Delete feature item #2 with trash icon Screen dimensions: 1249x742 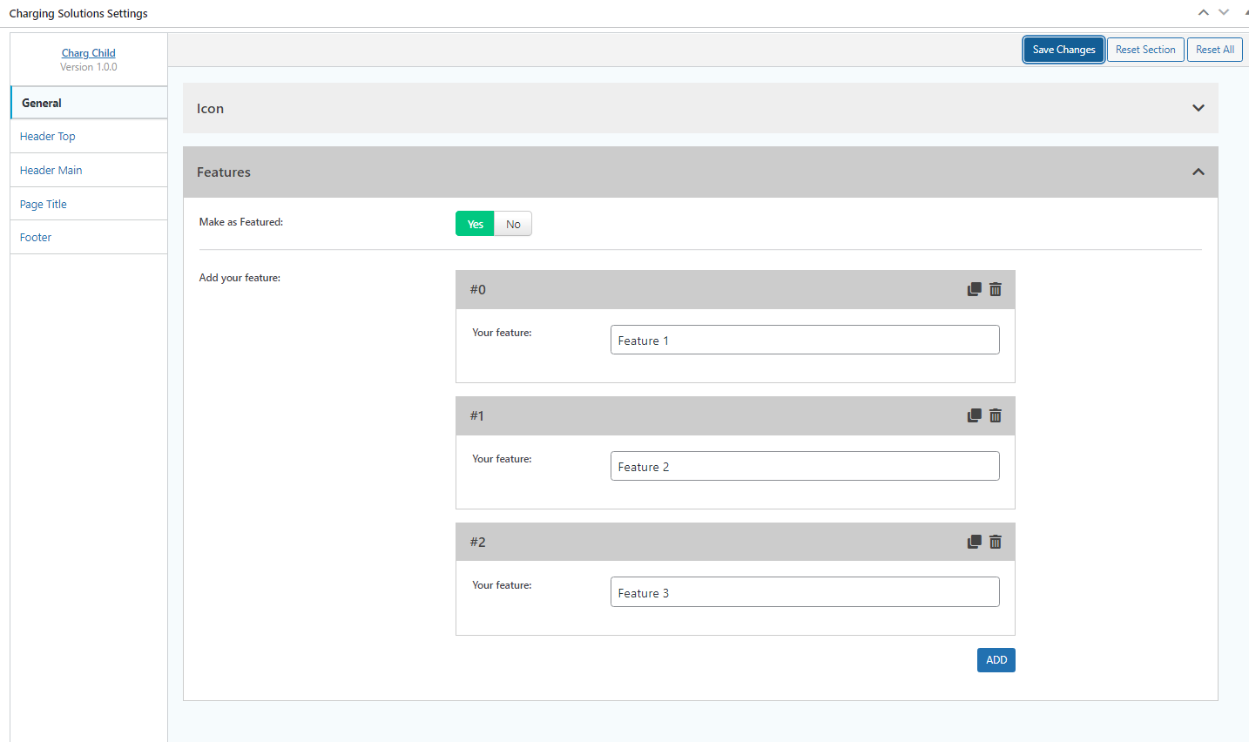pyautogui.click(x=996, y=542)
